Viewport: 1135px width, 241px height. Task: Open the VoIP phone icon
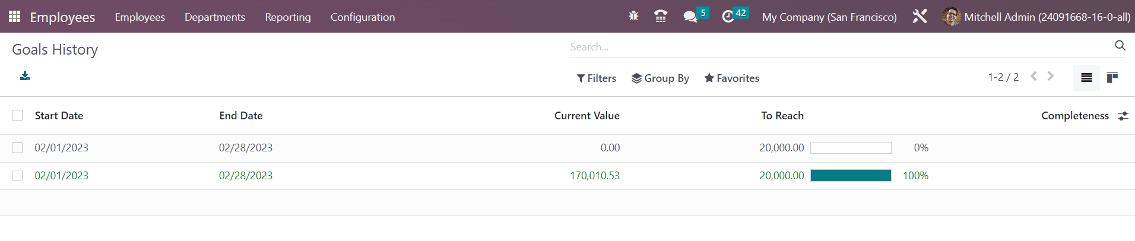point(661,16)
